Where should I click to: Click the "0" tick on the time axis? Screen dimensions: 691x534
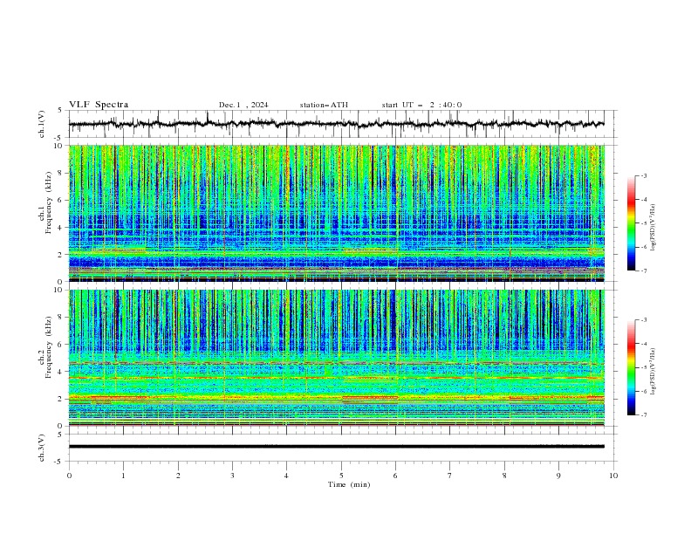point(69,476)
